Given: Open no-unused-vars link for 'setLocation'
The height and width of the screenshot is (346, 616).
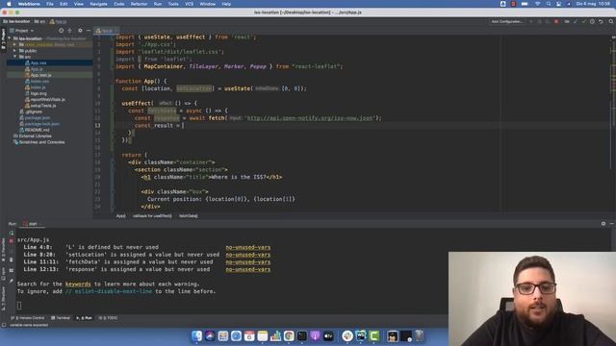Looking at the screenshot, I should point(248,255).
